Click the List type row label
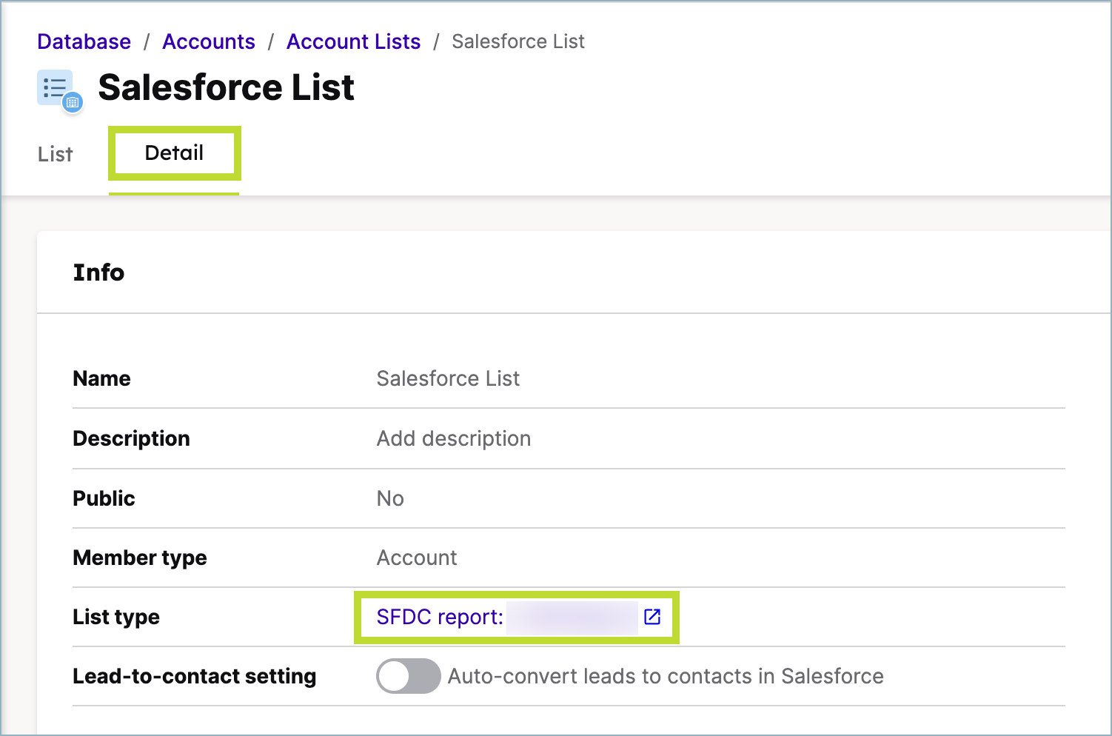The width and height of the screenshot is (1112, 736). coord(115,617)
